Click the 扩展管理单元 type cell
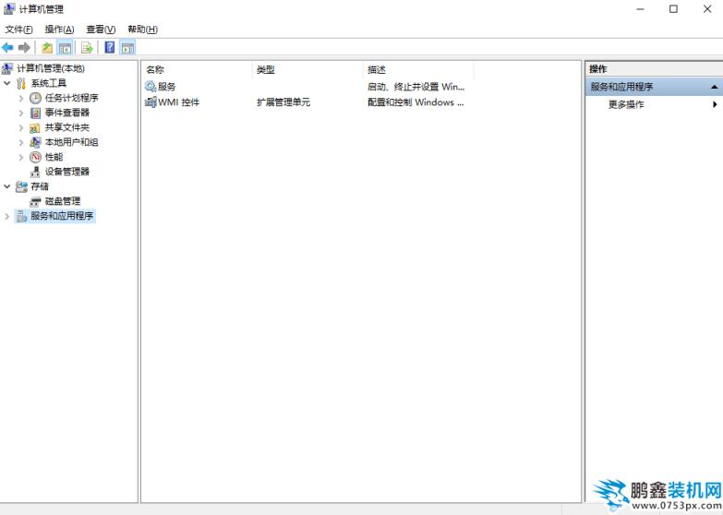Viewport: 723px width, 515px height. tap(283, 102)
